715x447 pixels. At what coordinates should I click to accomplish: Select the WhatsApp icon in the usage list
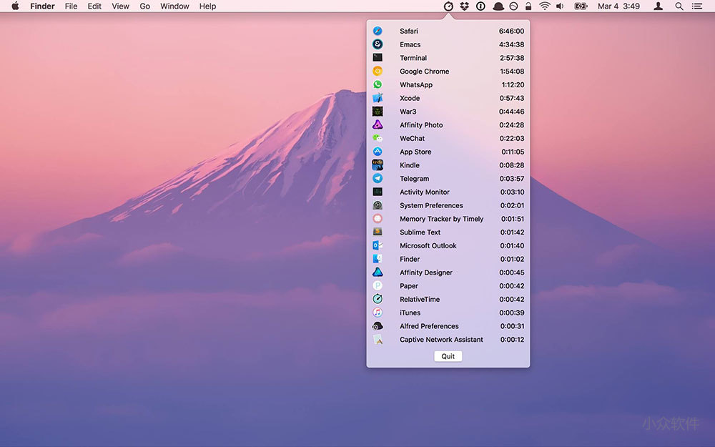coord(378,84)
